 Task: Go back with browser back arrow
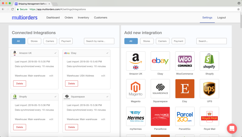pyautogui.click(x=3, y=9)
